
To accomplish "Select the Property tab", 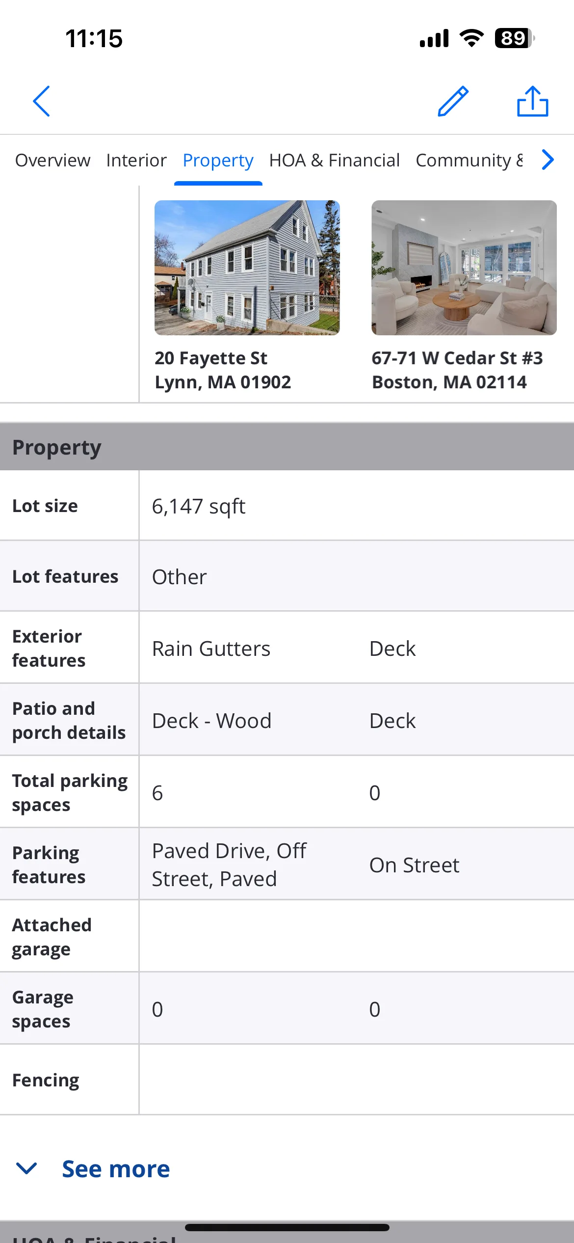I will pyautogui.click(x=218, y=161).
